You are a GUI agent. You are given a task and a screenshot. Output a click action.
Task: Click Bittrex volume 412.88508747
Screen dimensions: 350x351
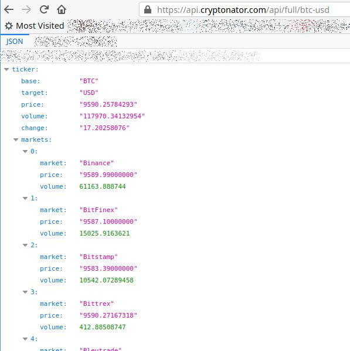point(103,327)
